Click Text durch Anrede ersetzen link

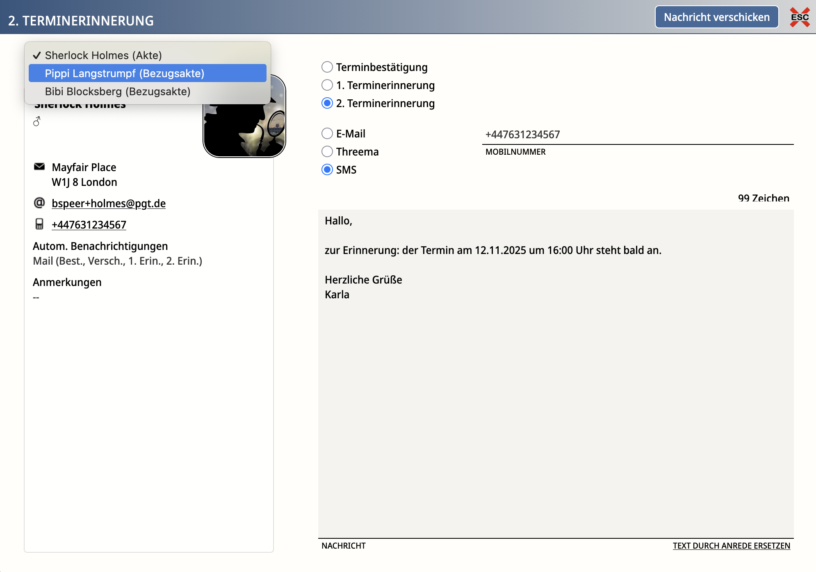click(x=731, y=546)
